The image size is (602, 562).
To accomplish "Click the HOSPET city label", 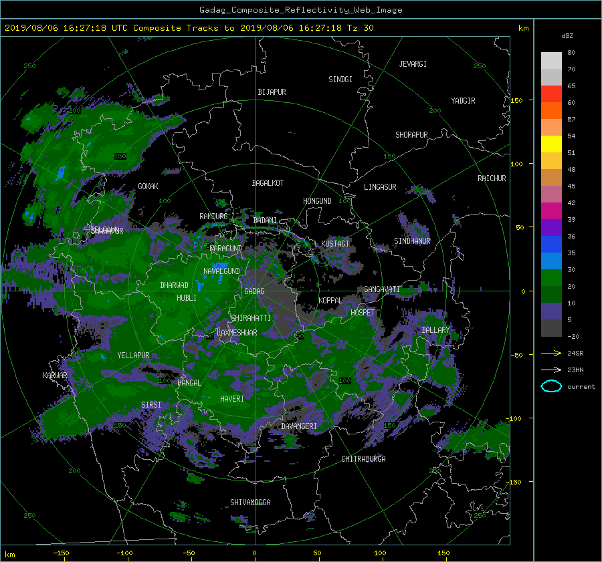I will pyautogui.click(x=363, y=313).
